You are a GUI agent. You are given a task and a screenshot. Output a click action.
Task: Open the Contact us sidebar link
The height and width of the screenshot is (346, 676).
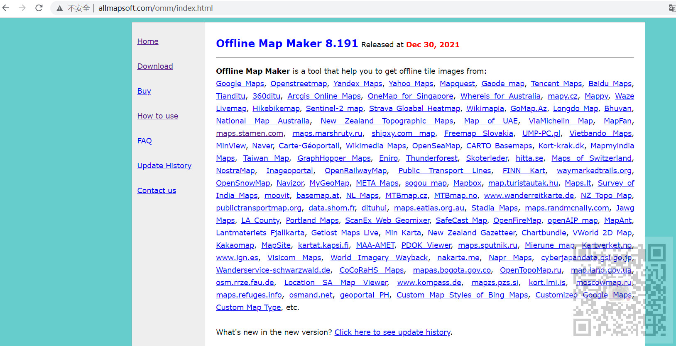[157, 191]
